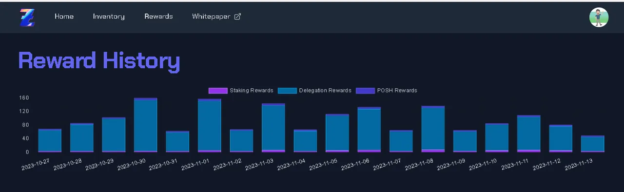Screen dimensions: 624x192
Task: Select the bar for 2023-11-07
Action: (401, 141)
